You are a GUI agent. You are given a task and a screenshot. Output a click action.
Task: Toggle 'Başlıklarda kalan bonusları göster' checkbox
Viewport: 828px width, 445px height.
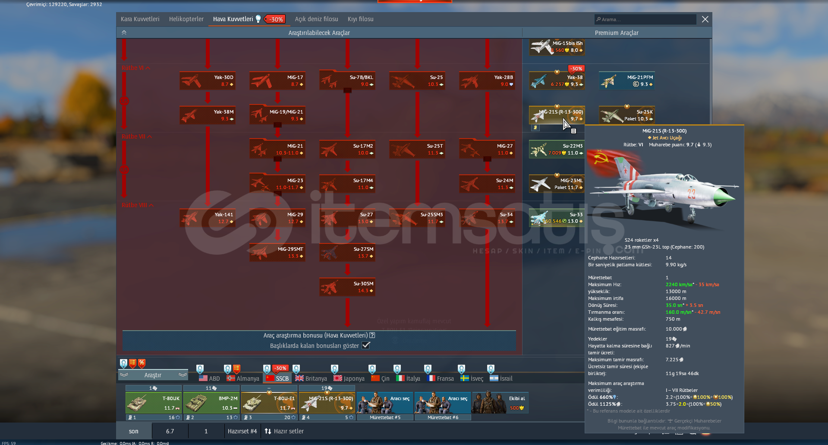366,345
